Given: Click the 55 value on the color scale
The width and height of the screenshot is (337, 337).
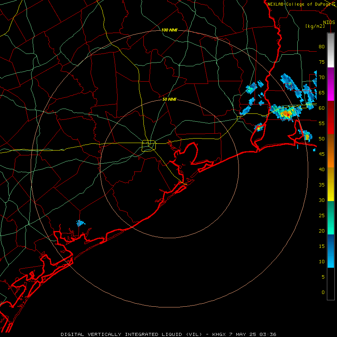Looking at the screenshot, I should [x=322, y=123].
